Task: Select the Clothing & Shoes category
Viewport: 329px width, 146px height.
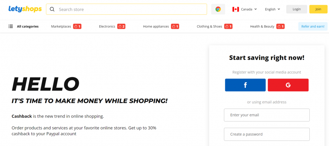Action: (209, 26)
